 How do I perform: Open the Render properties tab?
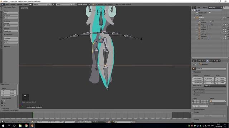point(198,60)
